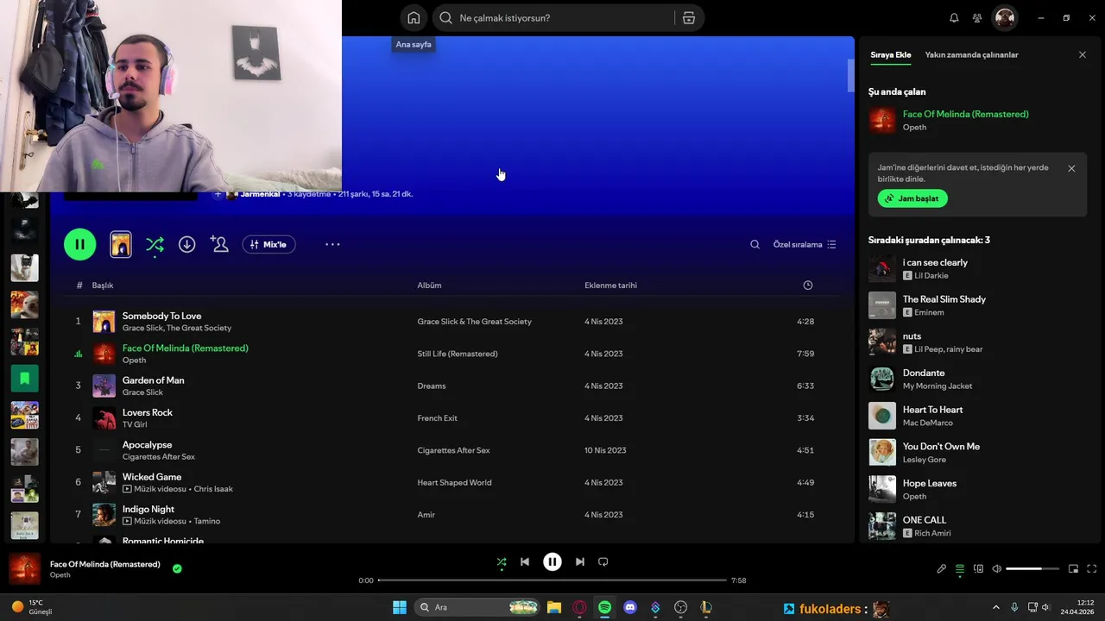
Task: Skip to next track
Action: tap(580, 562)
